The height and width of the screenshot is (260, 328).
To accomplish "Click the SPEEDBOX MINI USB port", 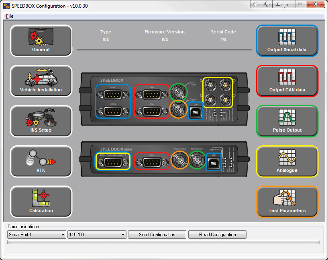I will pos(213,162).
